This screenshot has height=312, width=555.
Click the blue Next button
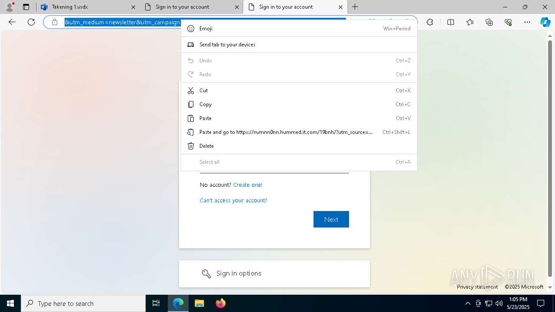(x=331, y=219)
